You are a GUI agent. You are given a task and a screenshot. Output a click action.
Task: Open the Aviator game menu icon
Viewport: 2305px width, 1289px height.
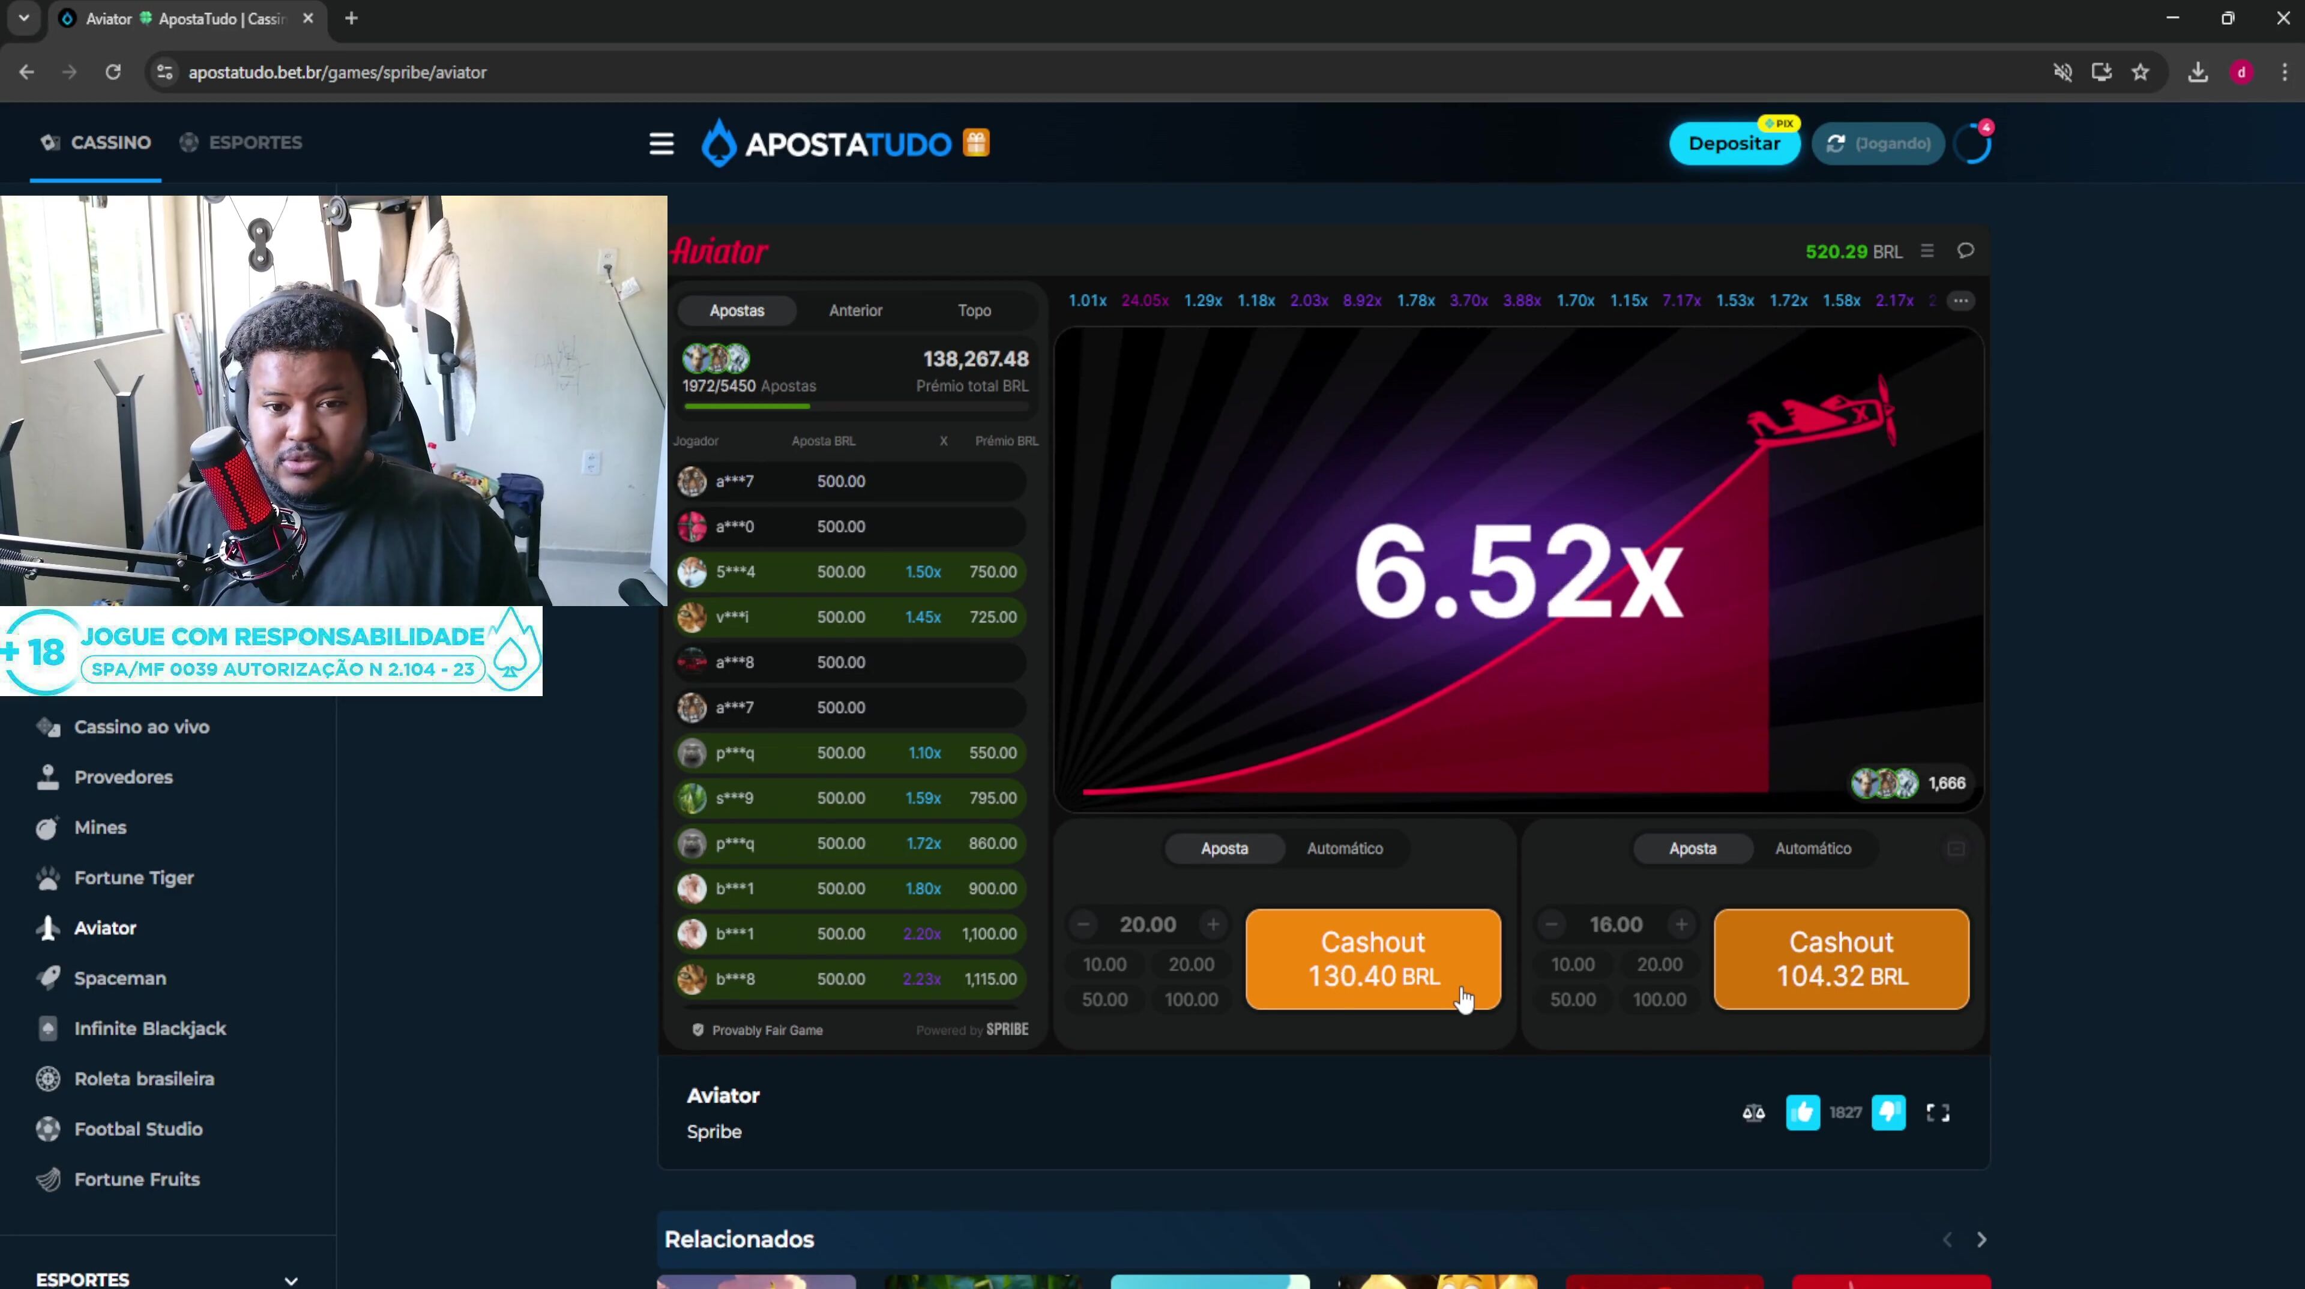coord(1927,251)
